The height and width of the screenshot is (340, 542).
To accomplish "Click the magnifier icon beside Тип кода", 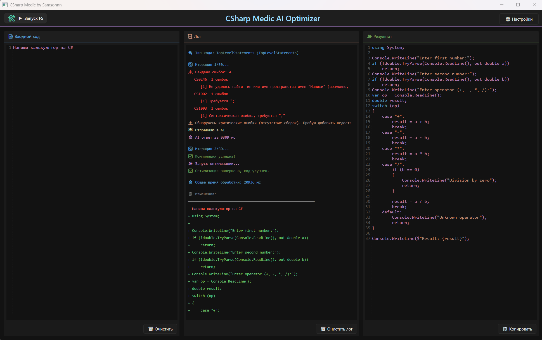I will click(190, 53).
